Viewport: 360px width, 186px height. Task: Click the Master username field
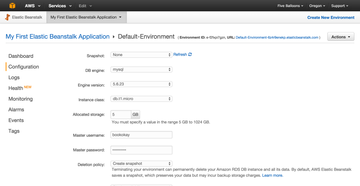click(141, 135)
